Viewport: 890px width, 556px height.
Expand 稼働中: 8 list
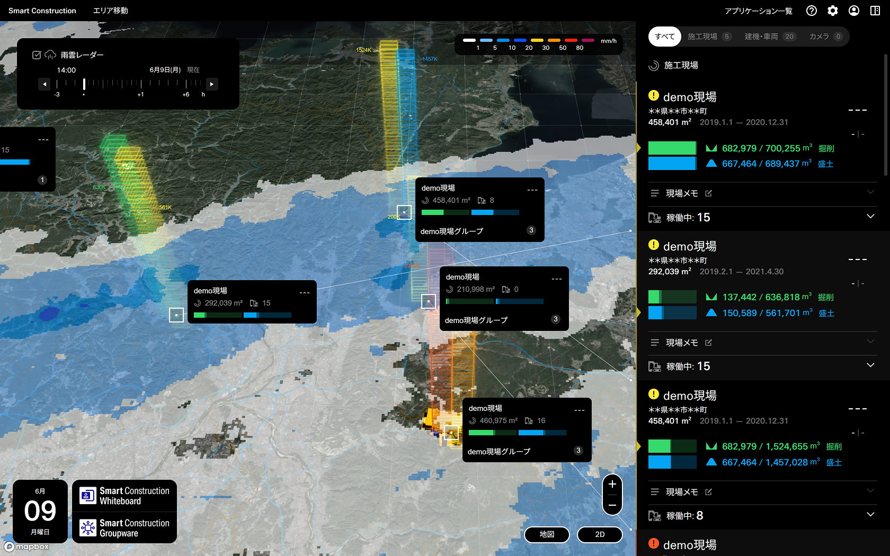870,515
